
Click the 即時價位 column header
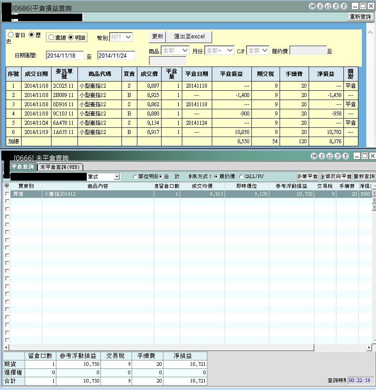[247, 186]
